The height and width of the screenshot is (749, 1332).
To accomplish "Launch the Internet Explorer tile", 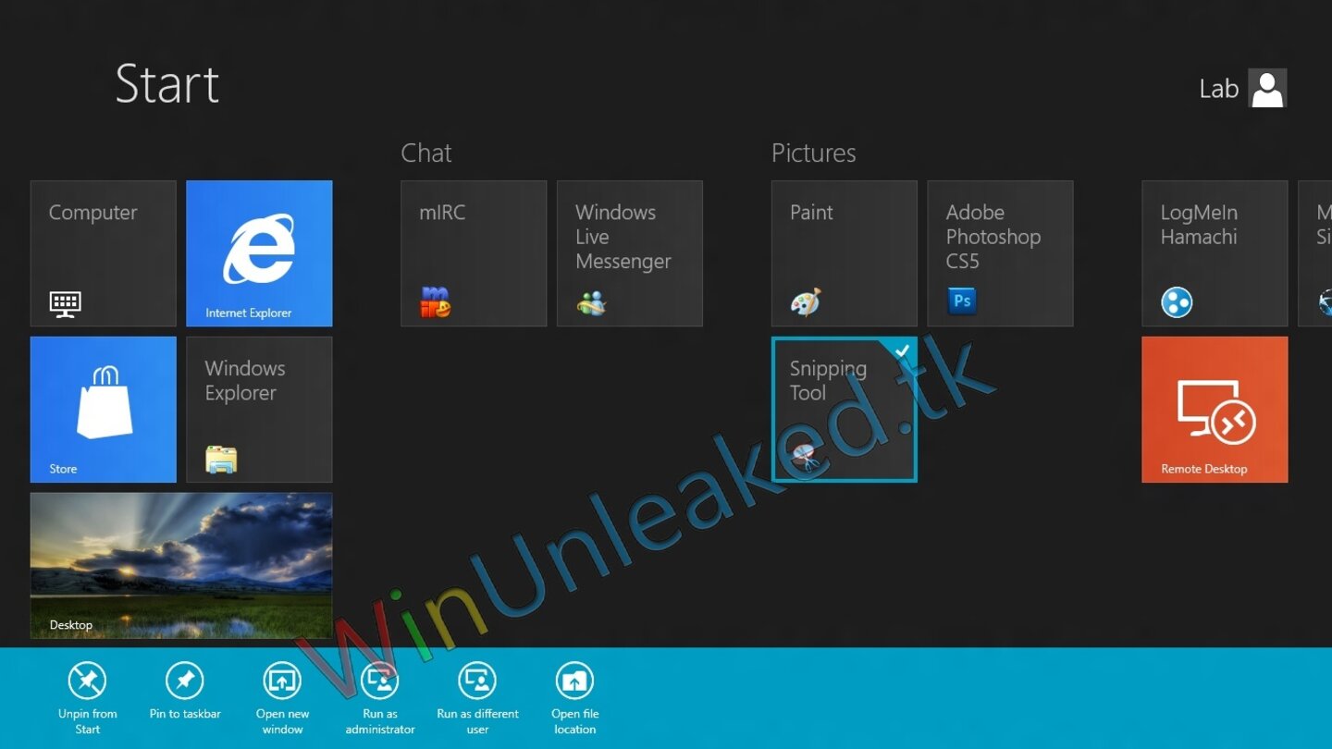I will point(259,253).
